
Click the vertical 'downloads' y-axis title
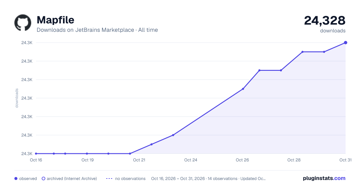(17, 98)
